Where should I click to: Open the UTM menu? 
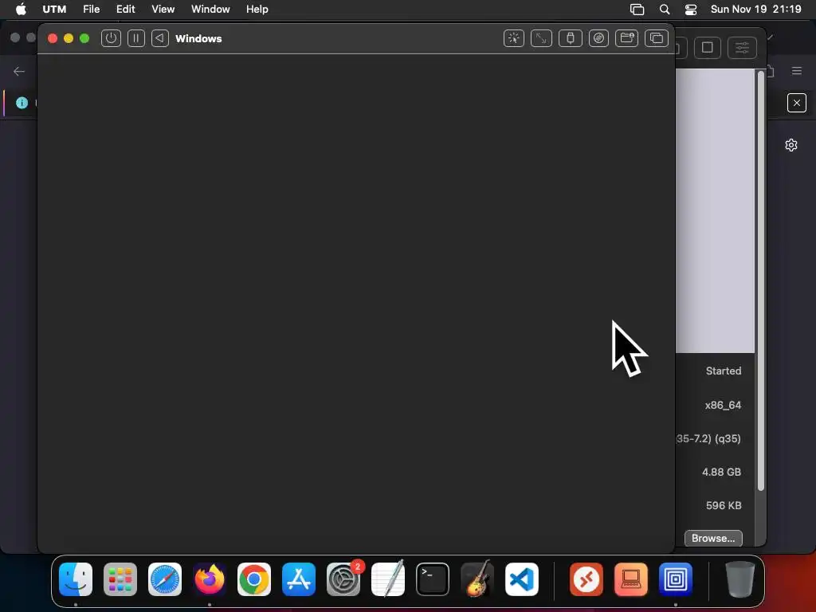[54, 9]
